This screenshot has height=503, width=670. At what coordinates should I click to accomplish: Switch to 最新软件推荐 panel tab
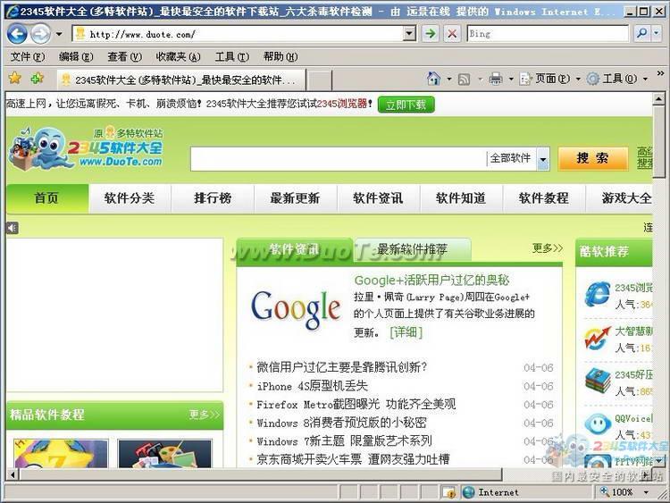(x=413, y=249)
